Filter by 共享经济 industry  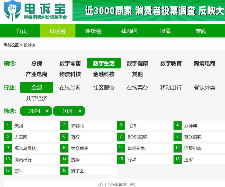pos(37,98)
